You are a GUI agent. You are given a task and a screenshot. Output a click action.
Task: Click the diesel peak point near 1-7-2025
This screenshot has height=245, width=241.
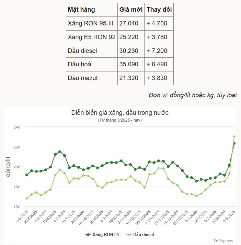click(60, 170)
